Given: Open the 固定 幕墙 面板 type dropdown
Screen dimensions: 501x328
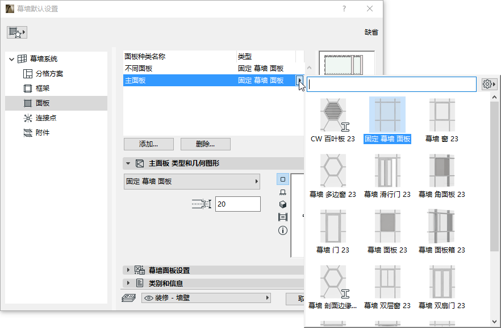Looking at the screenshot, I should pos(192,182).
